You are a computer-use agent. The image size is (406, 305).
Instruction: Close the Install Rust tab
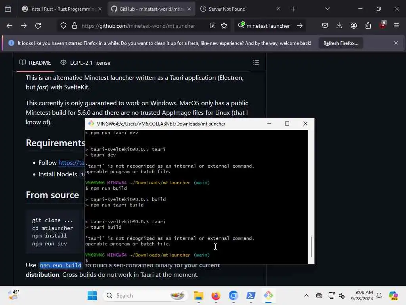(100, 9)
